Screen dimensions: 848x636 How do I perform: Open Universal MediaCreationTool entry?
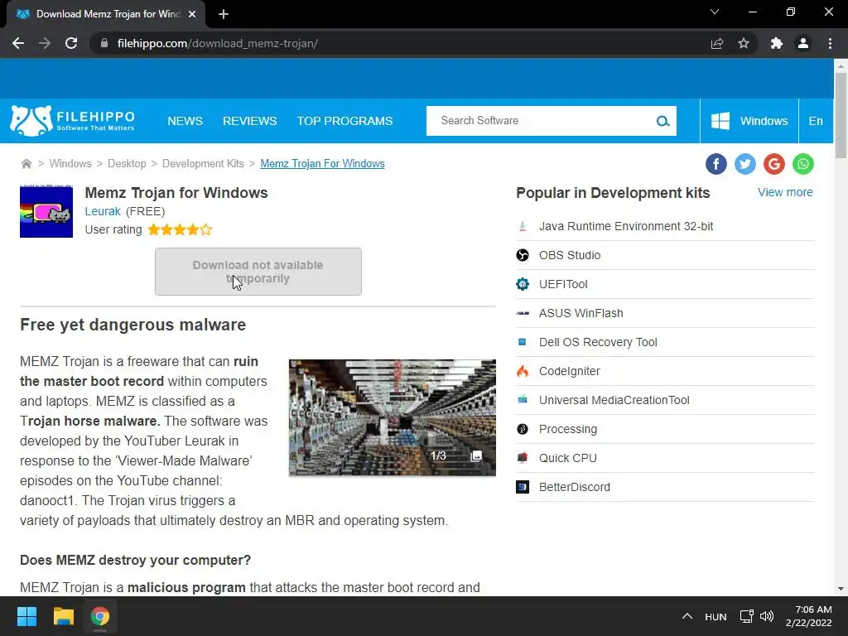[x=614, y=400]
